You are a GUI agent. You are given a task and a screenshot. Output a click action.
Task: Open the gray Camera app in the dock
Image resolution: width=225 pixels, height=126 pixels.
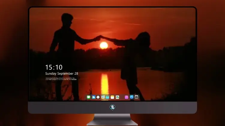point(136,97)
